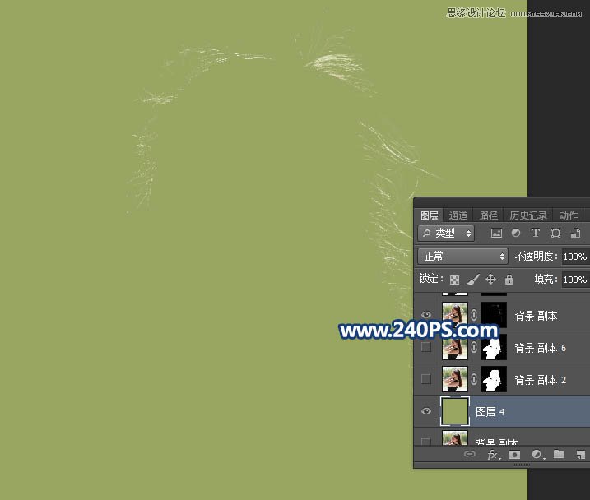Lock transparent pixels icon

[454, 280]
